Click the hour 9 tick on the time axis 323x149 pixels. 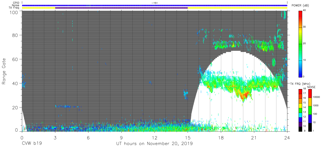tap(121, 137)
